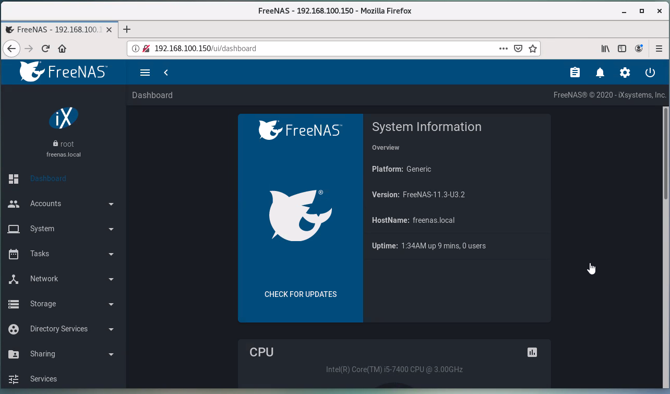Open the Services menu item
This screenshot has width=670, height=394.
tap(63, 379)
